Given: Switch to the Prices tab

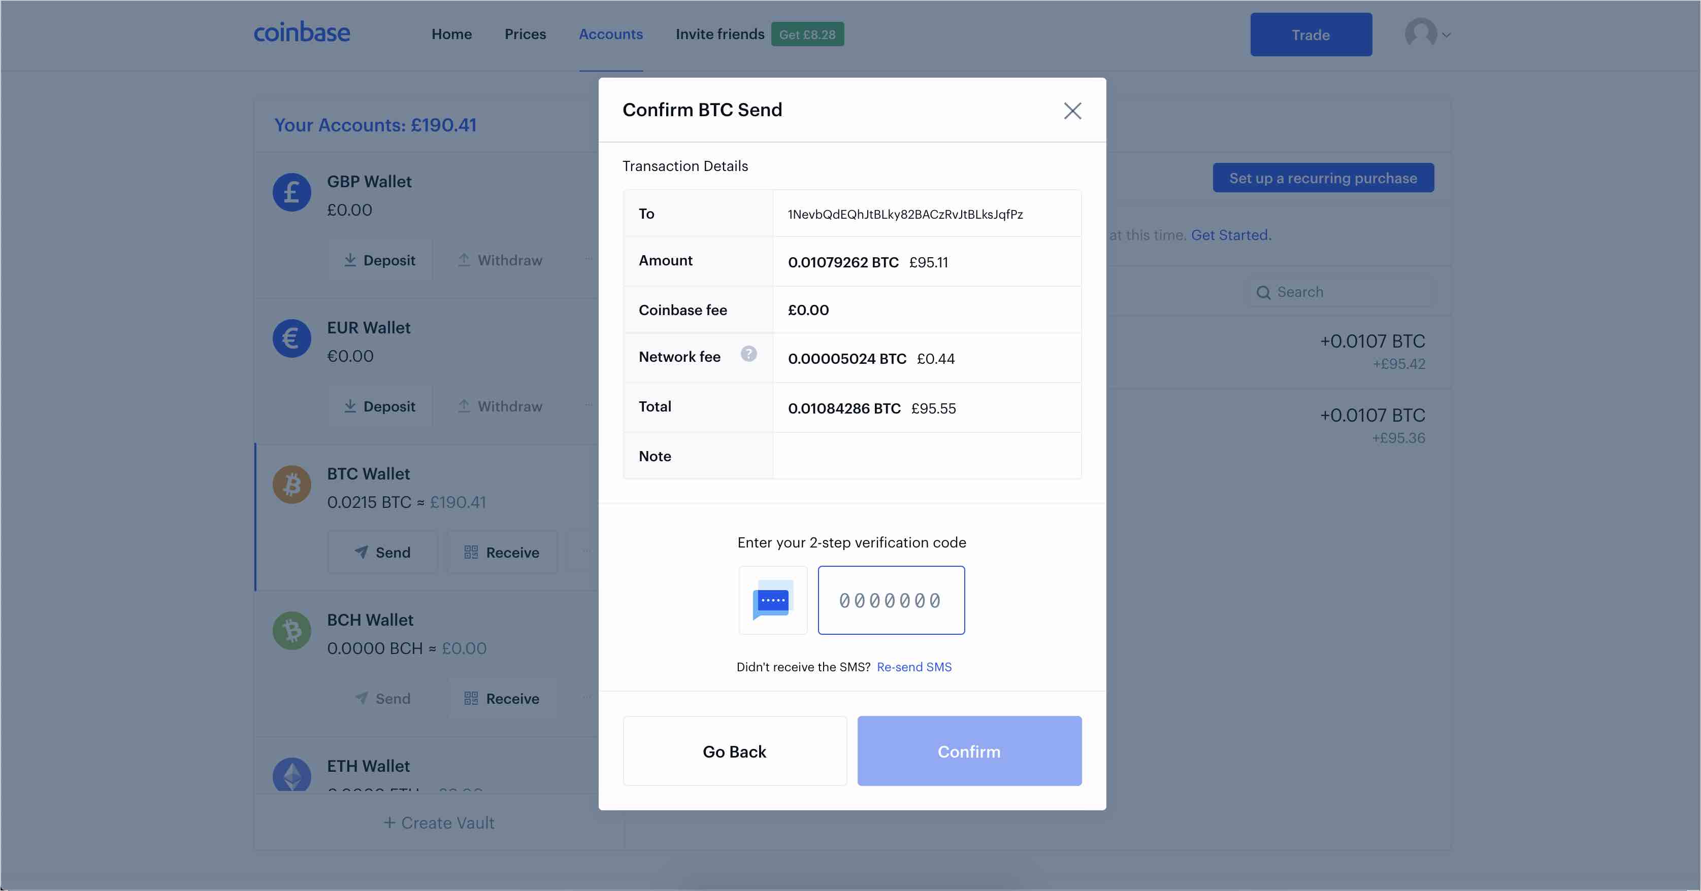Looking at the screenshot, I should [x=525, y=33].
